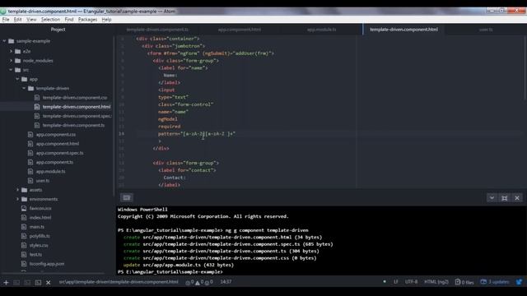Open the Find menu
The image size is (527, 296).
[x=69, y=20]
